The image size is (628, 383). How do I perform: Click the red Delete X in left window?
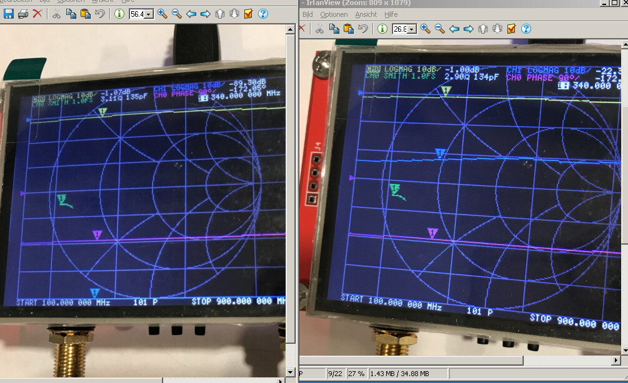pyautogui.click(x=37, y=14)
